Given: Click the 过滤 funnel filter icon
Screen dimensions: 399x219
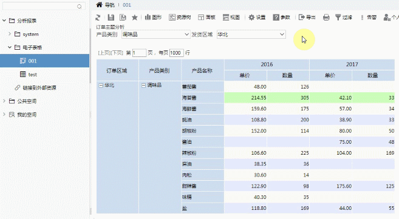Looking at the screenshot, I should 344,17.
